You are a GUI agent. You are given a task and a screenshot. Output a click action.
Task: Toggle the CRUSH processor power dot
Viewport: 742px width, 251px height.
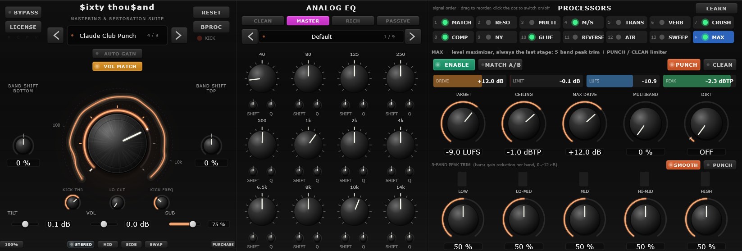click(705, 23)
